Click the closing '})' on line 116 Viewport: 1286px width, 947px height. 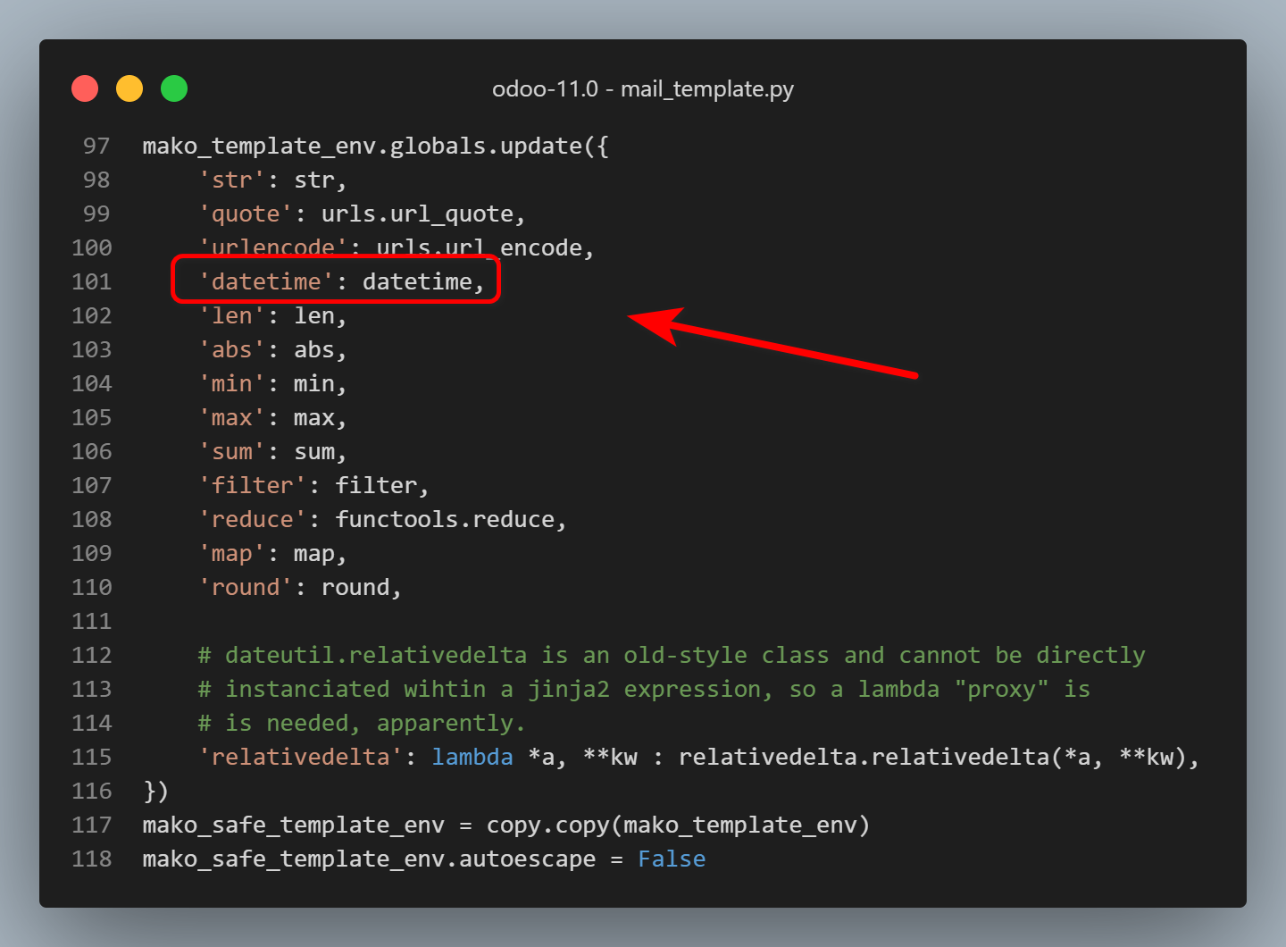pyautogui.click(x=155, y=792)
